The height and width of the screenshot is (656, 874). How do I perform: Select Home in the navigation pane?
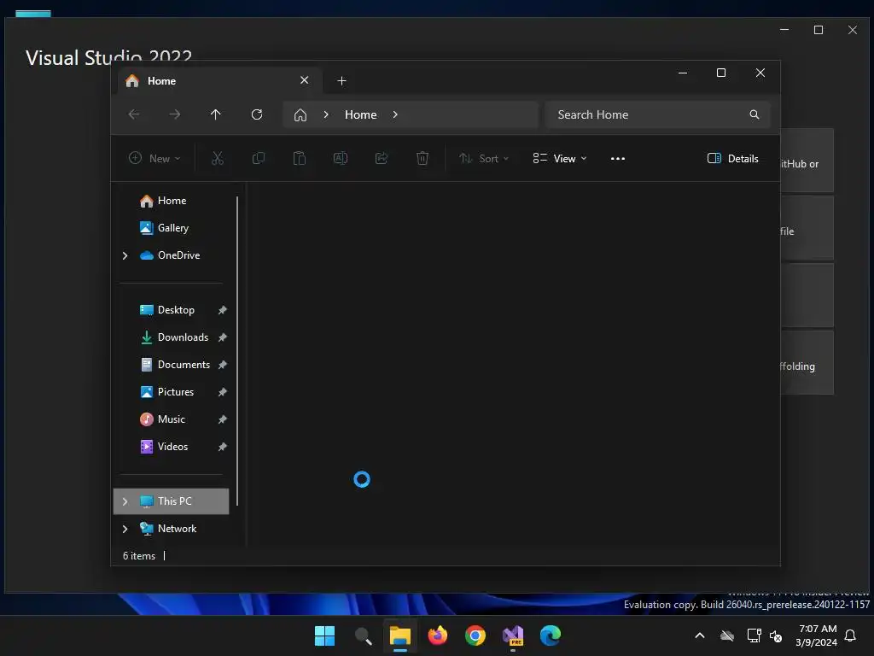point(172,201)
